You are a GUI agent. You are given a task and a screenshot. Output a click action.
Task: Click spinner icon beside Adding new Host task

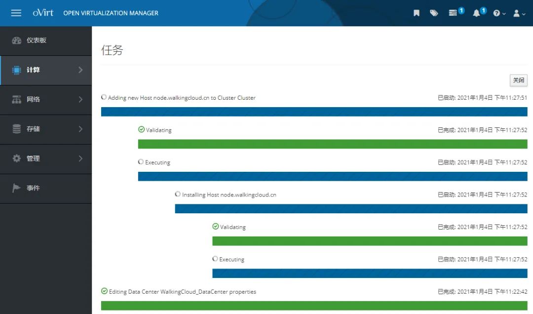click(x=104, y=97)
